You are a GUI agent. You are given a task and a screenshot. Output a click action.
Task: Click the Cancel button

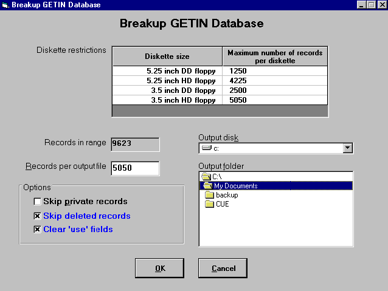coord(223,269)
